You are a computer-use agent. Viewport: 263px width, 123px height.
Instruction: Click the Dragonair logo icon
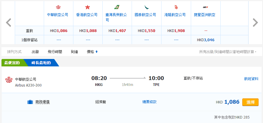pos(175,7)
